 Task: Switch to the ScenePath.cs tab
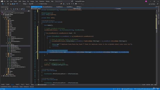tap(69, 7)
